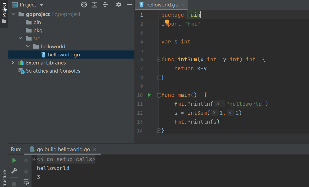Click the '3' output line in console
Image resolution: width=309 pixels, height=187 pixels.
38,177
